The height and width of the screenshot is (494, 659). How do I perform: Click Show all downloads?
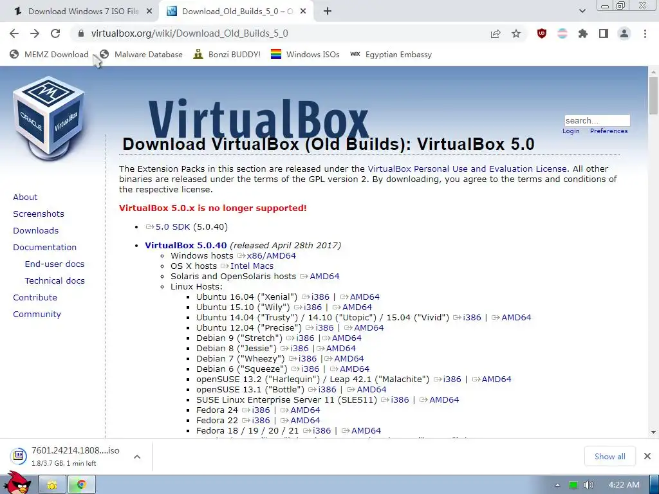click(x=610, y=457)
